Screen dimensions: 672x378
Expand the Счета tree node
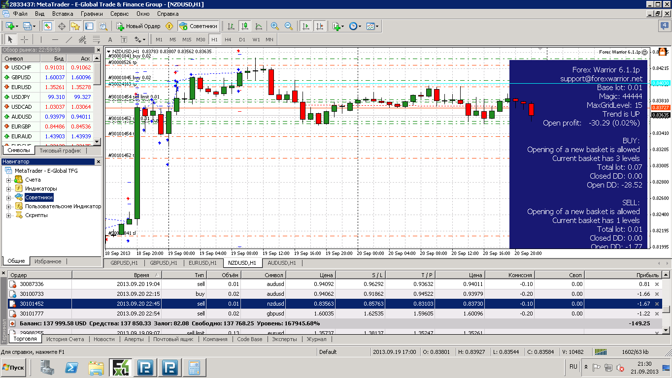pyautogui.click(x=8, y=180)
